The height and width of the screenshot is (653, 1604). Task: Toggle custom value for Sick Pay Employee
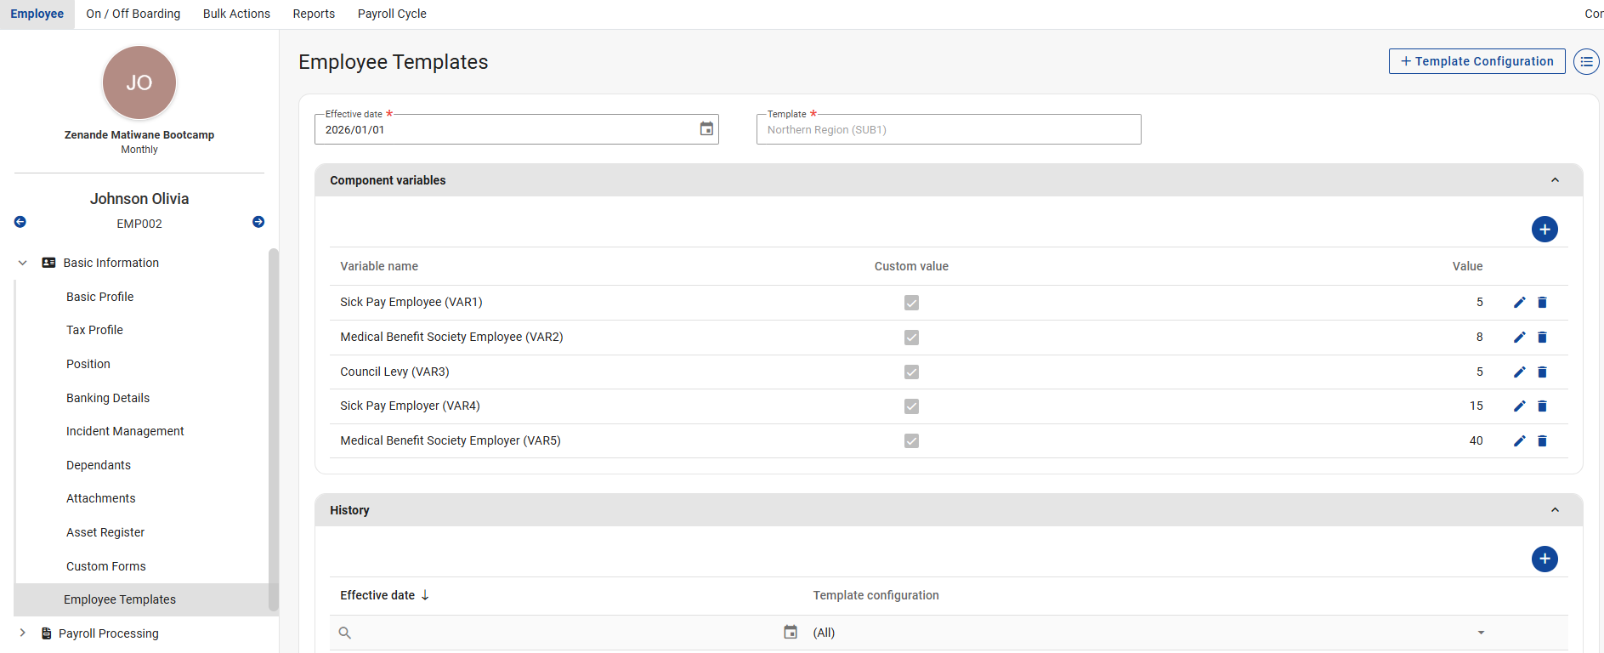911,303
